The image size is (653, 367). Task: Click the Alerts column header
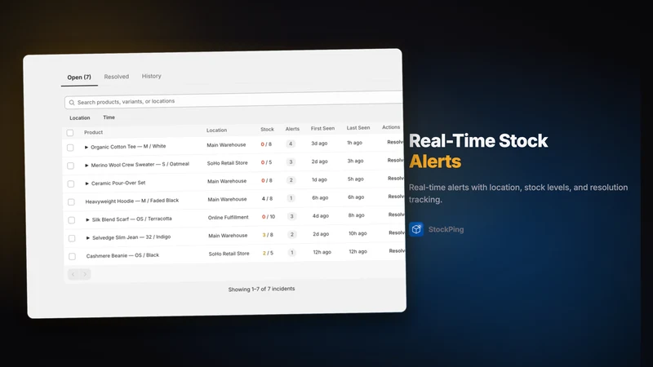point(292,129)
